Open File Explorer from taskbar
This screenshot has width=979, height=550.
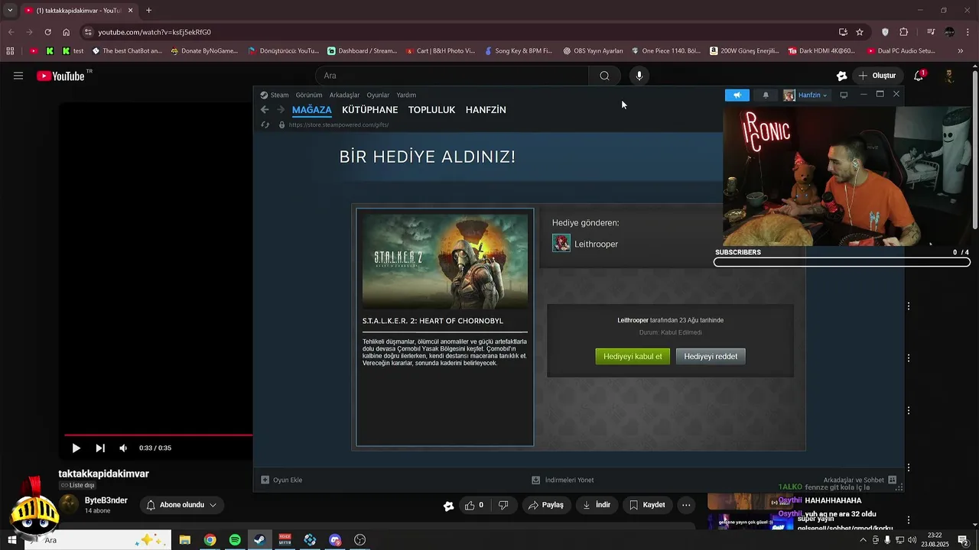(185, 540)
